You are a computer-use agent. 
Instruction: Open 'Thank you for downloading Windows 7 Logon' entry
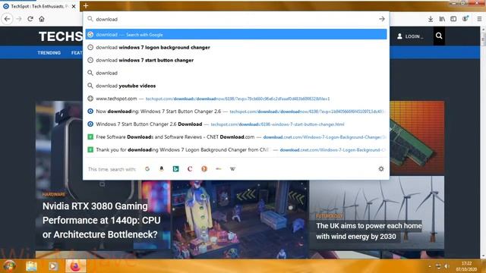(236, 149)
